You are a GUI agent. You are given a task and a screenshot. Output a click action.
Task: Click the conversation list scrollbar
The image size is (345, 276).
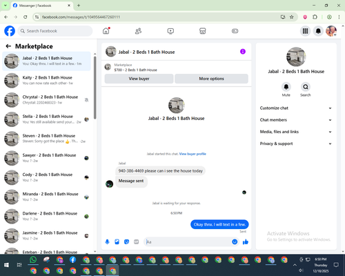[x=95, y=88]
